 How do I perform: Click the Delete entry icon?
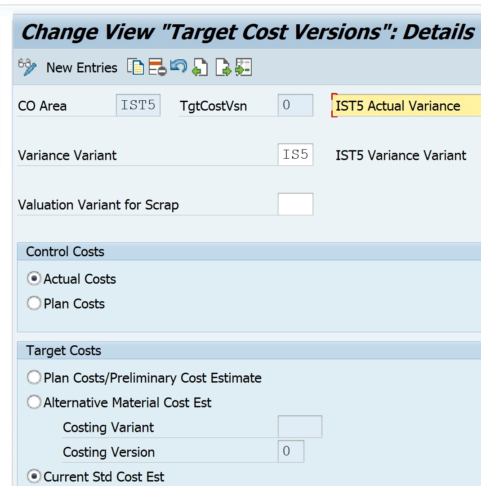click(x=158, y=67)
